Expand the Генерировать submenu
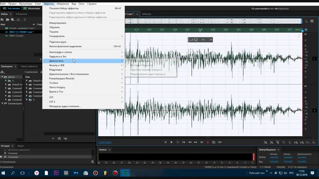 tap(84, 36)
